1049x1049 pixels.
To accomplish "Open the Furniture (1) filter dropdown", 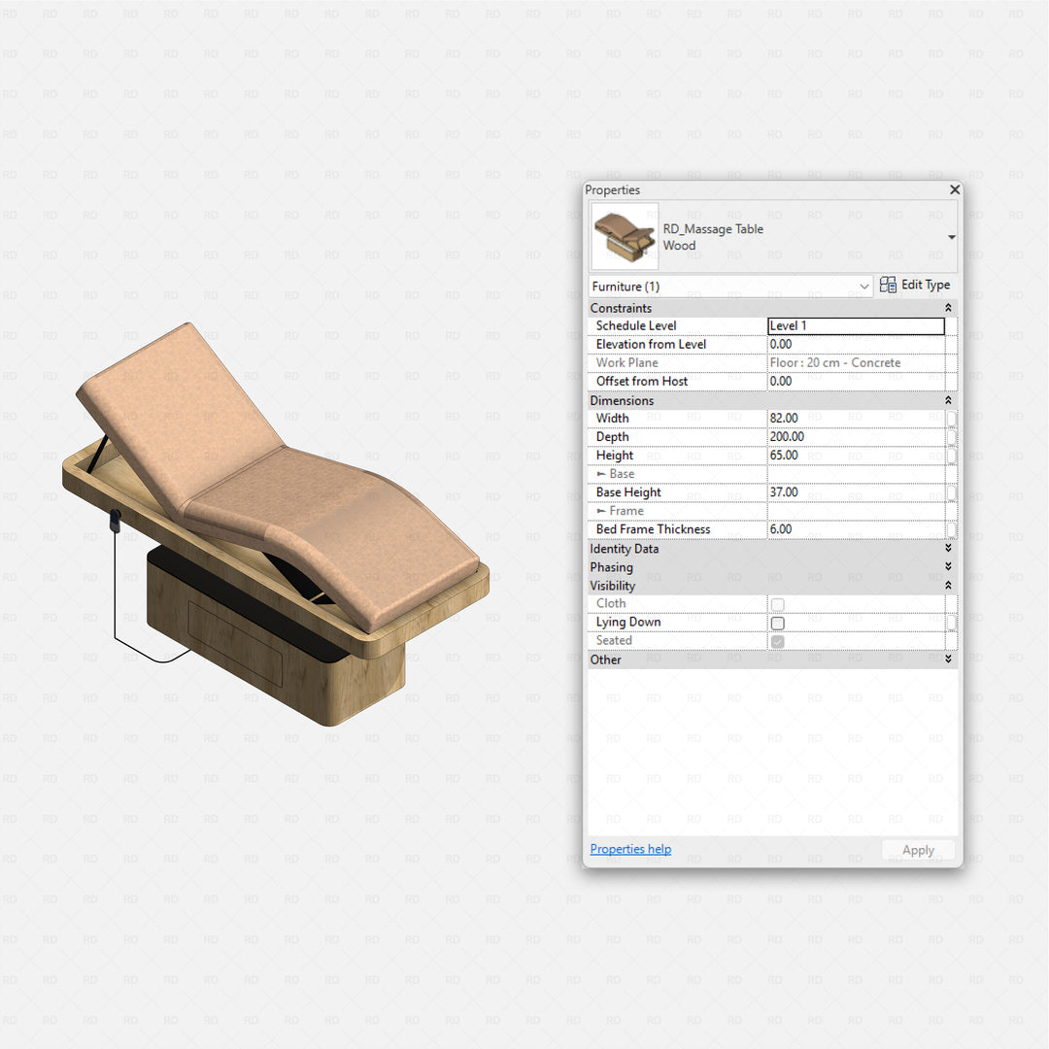I will [x=730, y=287].
